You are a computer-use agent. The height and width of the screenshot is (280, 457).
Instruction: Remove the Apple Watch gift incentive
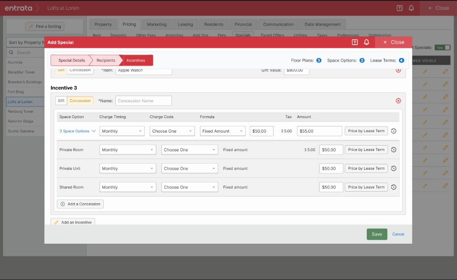click(398, 70)
